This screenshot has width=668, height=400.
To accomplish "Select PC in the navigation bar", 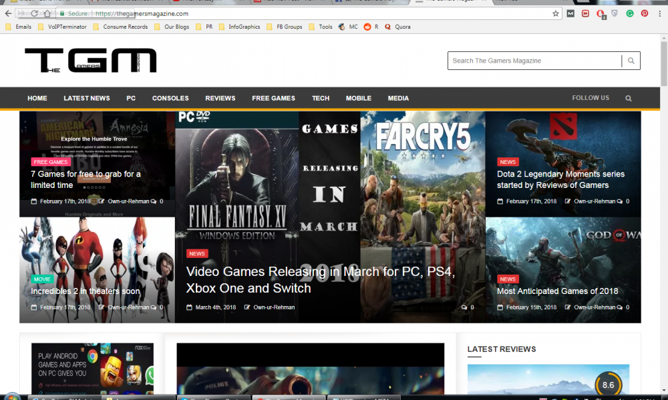I will (131, 98).
